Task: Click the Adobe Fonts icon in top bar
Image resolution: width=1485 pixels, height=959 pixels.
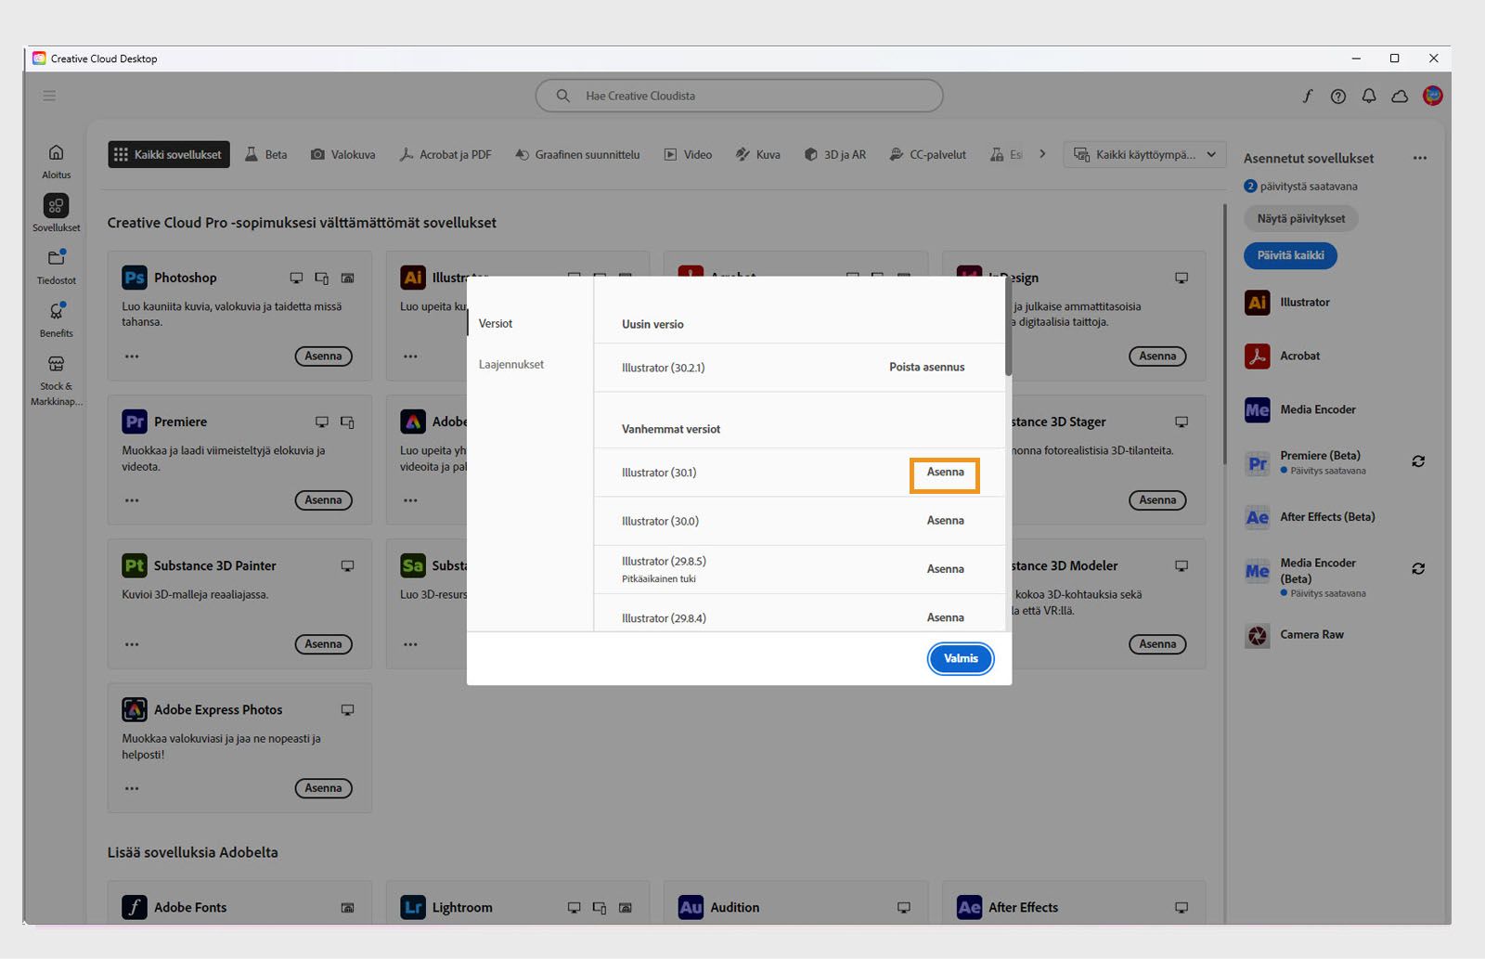Action: click(1308, 96)
